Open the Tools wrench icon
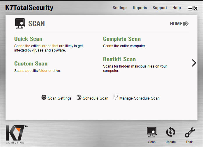 pos(190,132)
